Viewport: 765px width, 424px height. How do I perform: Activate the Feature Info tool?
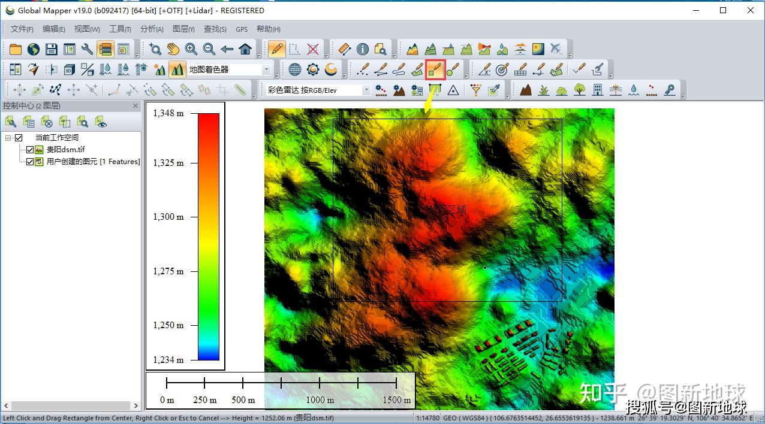[362, 49]
